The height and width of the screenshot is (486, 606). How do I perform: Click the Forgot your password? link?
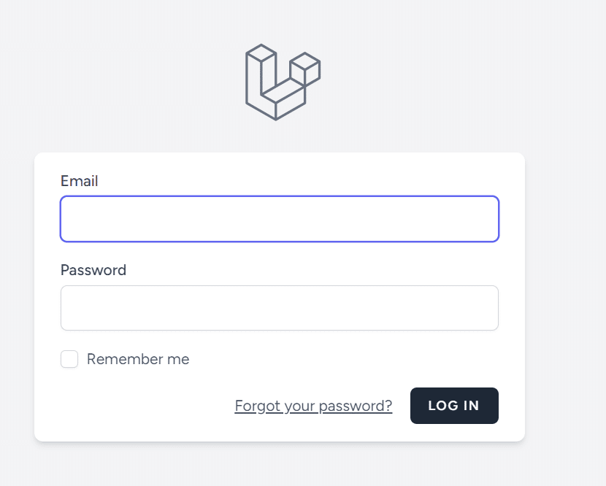click(313, 406)
